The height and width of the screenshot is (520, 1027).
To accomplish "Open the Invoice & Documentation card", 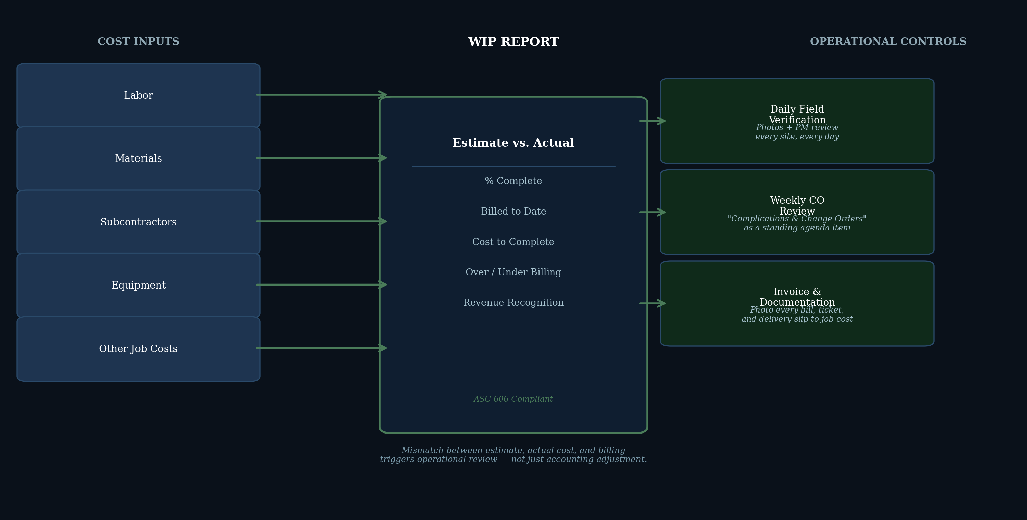I will tap(797, 303).
